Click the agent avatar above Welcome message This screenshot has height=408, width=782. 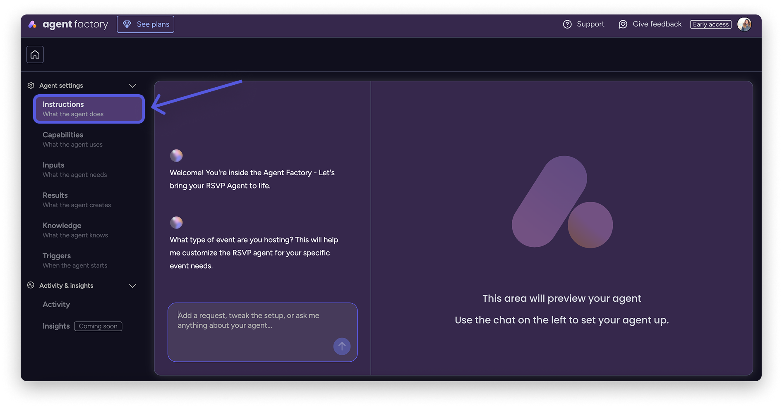click(176, 155)
